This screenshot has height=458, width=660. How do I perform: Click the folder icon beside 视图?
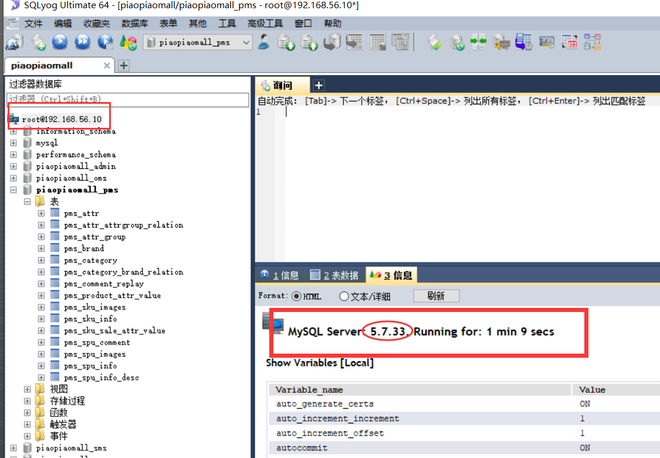pyautogui.click(x=40, y=389)
